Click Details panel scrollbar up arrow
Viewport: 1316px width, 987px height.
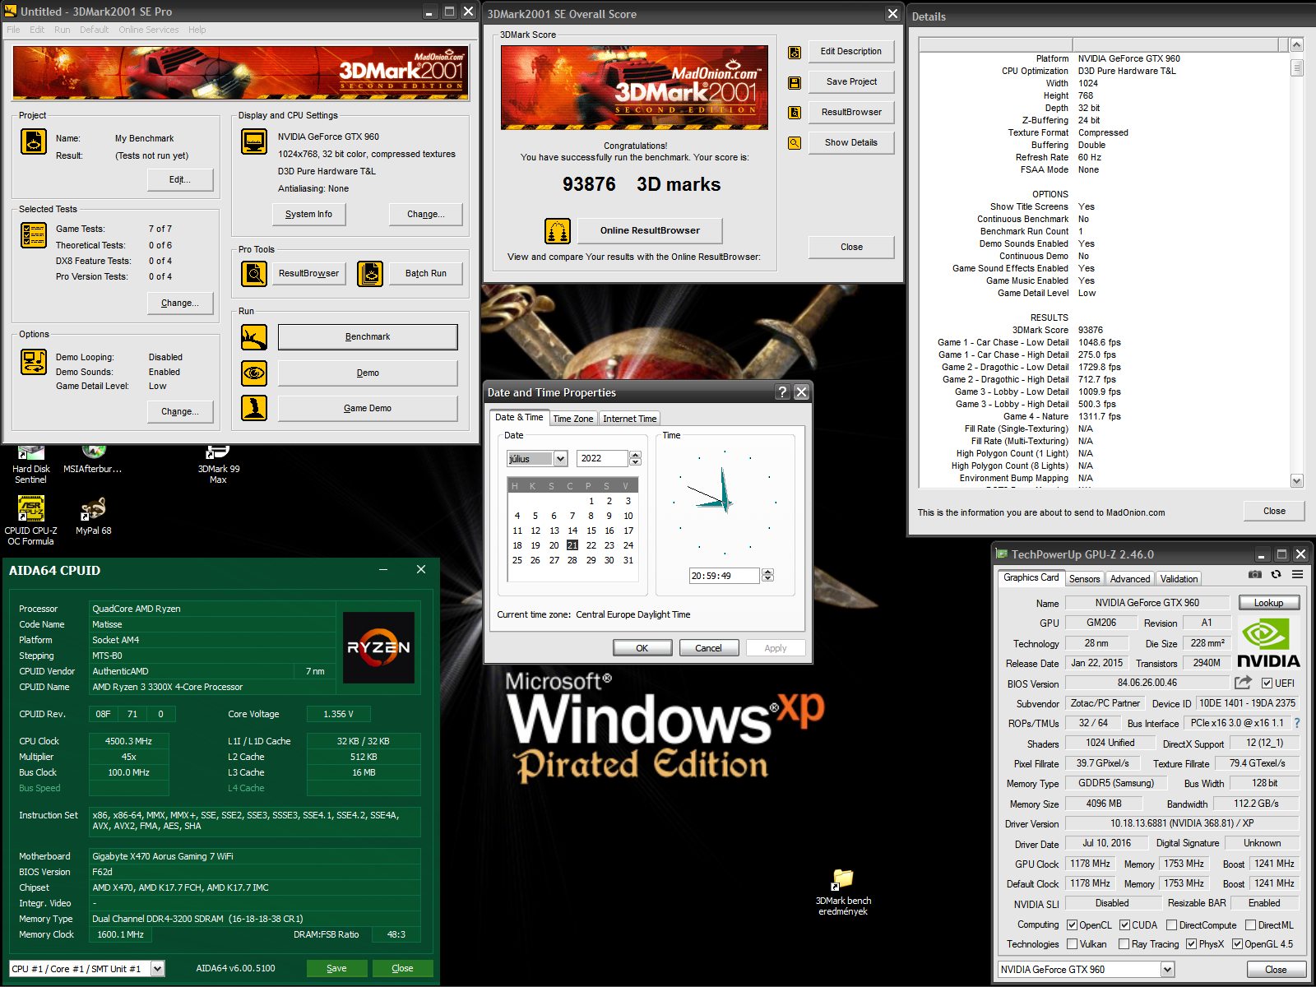tap(1297, 44)
